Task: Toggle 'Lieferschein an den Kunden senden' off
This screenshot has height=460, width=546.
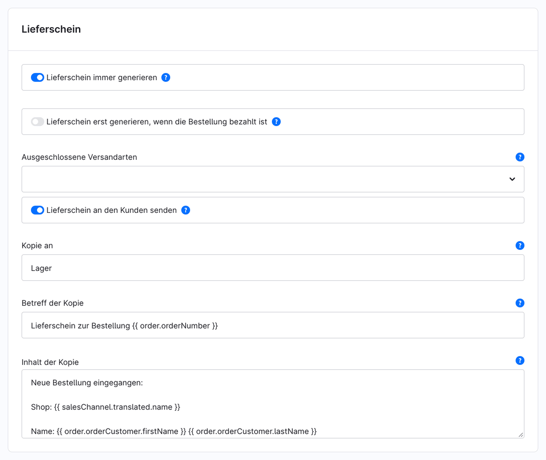Action: (x=37, y=210)
